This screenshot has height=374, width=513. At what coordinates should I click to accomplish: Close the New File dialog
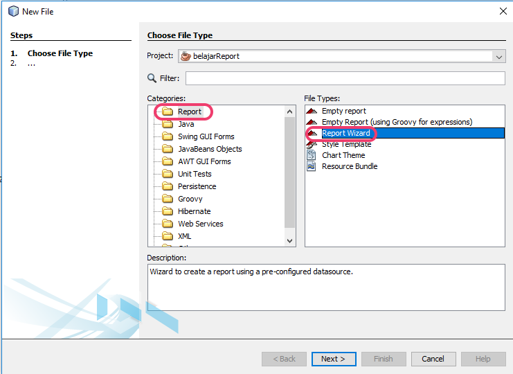(503, 11)
